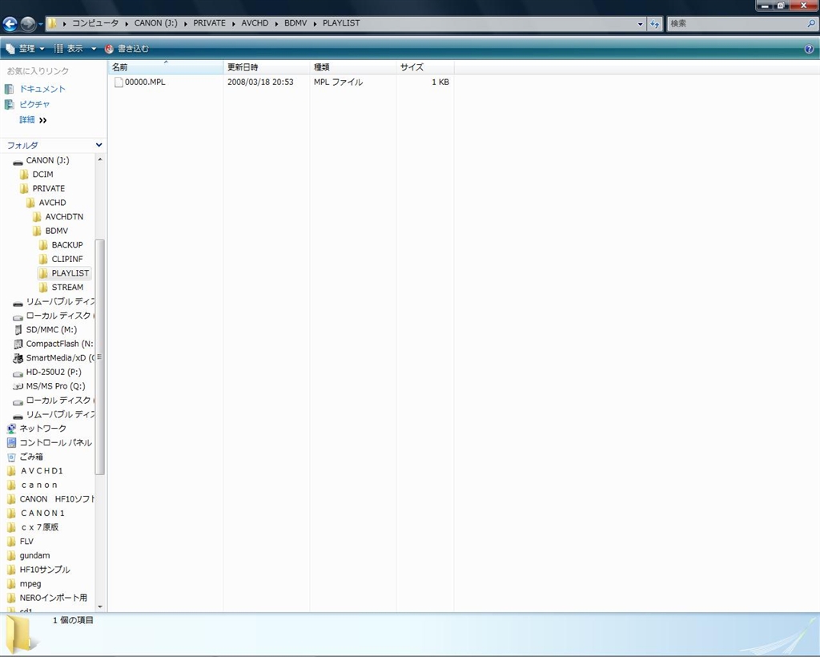Click the ネットワーク network icon

pyautogui.click(x=11, y=429)
